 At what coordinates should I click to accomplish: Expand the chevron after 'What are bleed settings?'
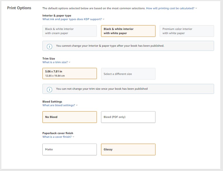click(x=77, y=105)
